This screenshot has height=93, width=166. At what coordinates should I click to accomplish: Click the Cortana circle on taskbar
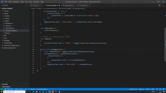(27, 92)
